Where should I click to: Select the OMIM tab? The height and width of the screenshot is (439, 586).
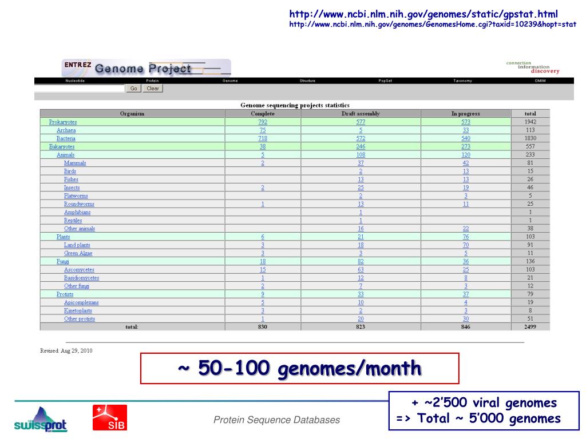tap(540, 81)
